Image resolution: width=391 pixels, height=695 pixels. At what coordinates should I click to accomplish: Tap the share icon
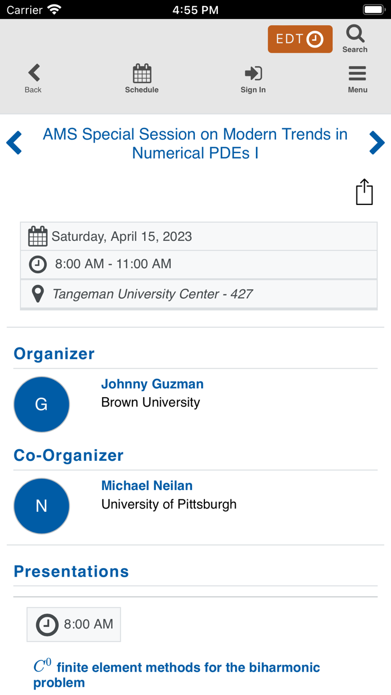364,192
